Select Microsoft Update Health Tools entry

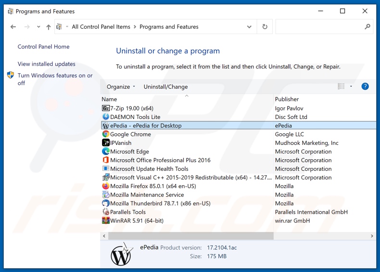149,169
